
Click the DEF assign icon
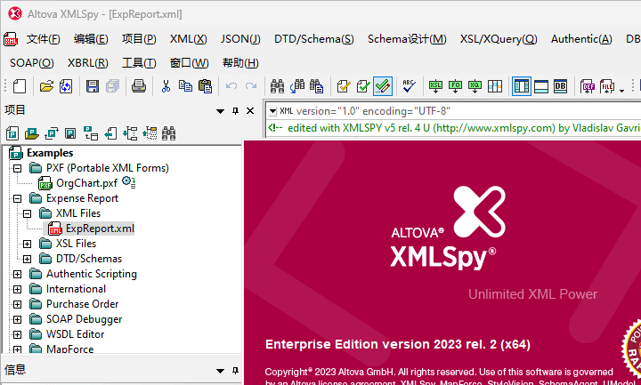588,86
